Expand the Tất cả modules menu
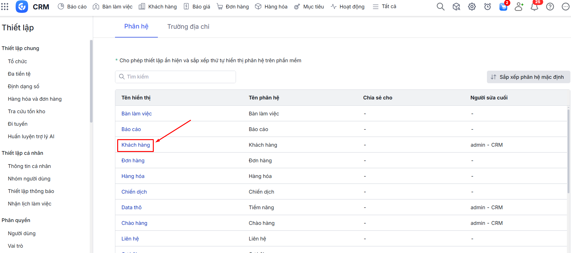571x253 pixels. click(x=384, y=7)
